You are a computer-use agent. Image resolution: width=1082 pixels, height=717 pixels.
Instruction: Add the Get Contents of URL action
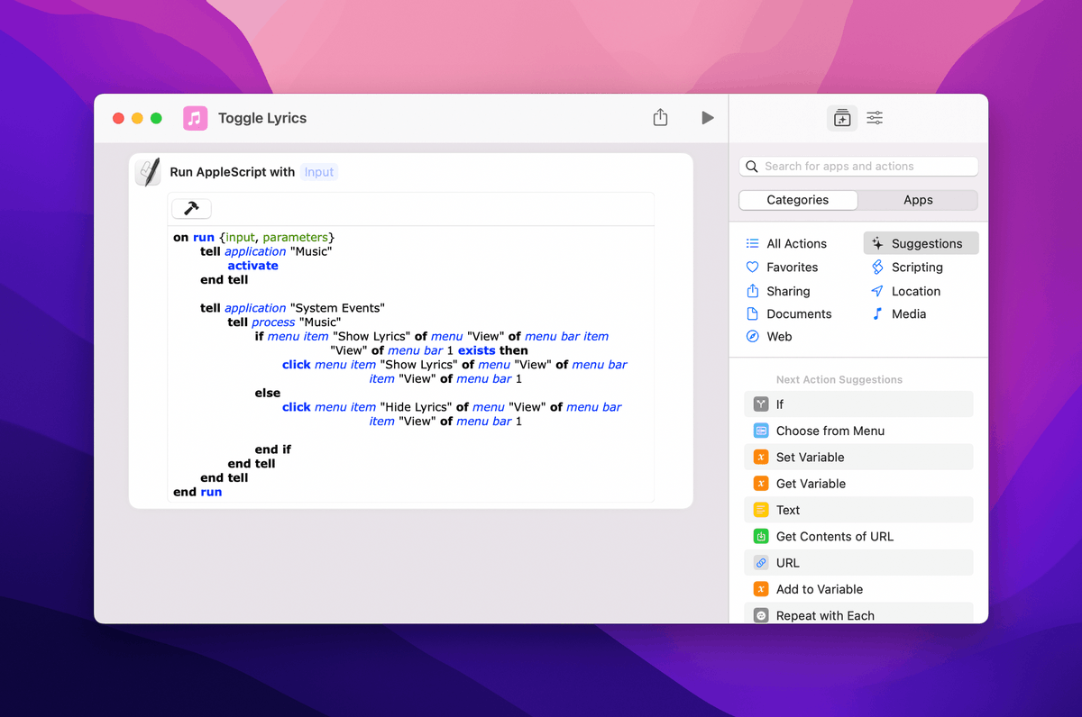tap(858, 537)
